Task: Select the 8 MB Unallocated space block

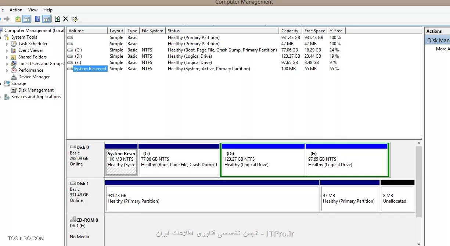Action: coord(398,196)
